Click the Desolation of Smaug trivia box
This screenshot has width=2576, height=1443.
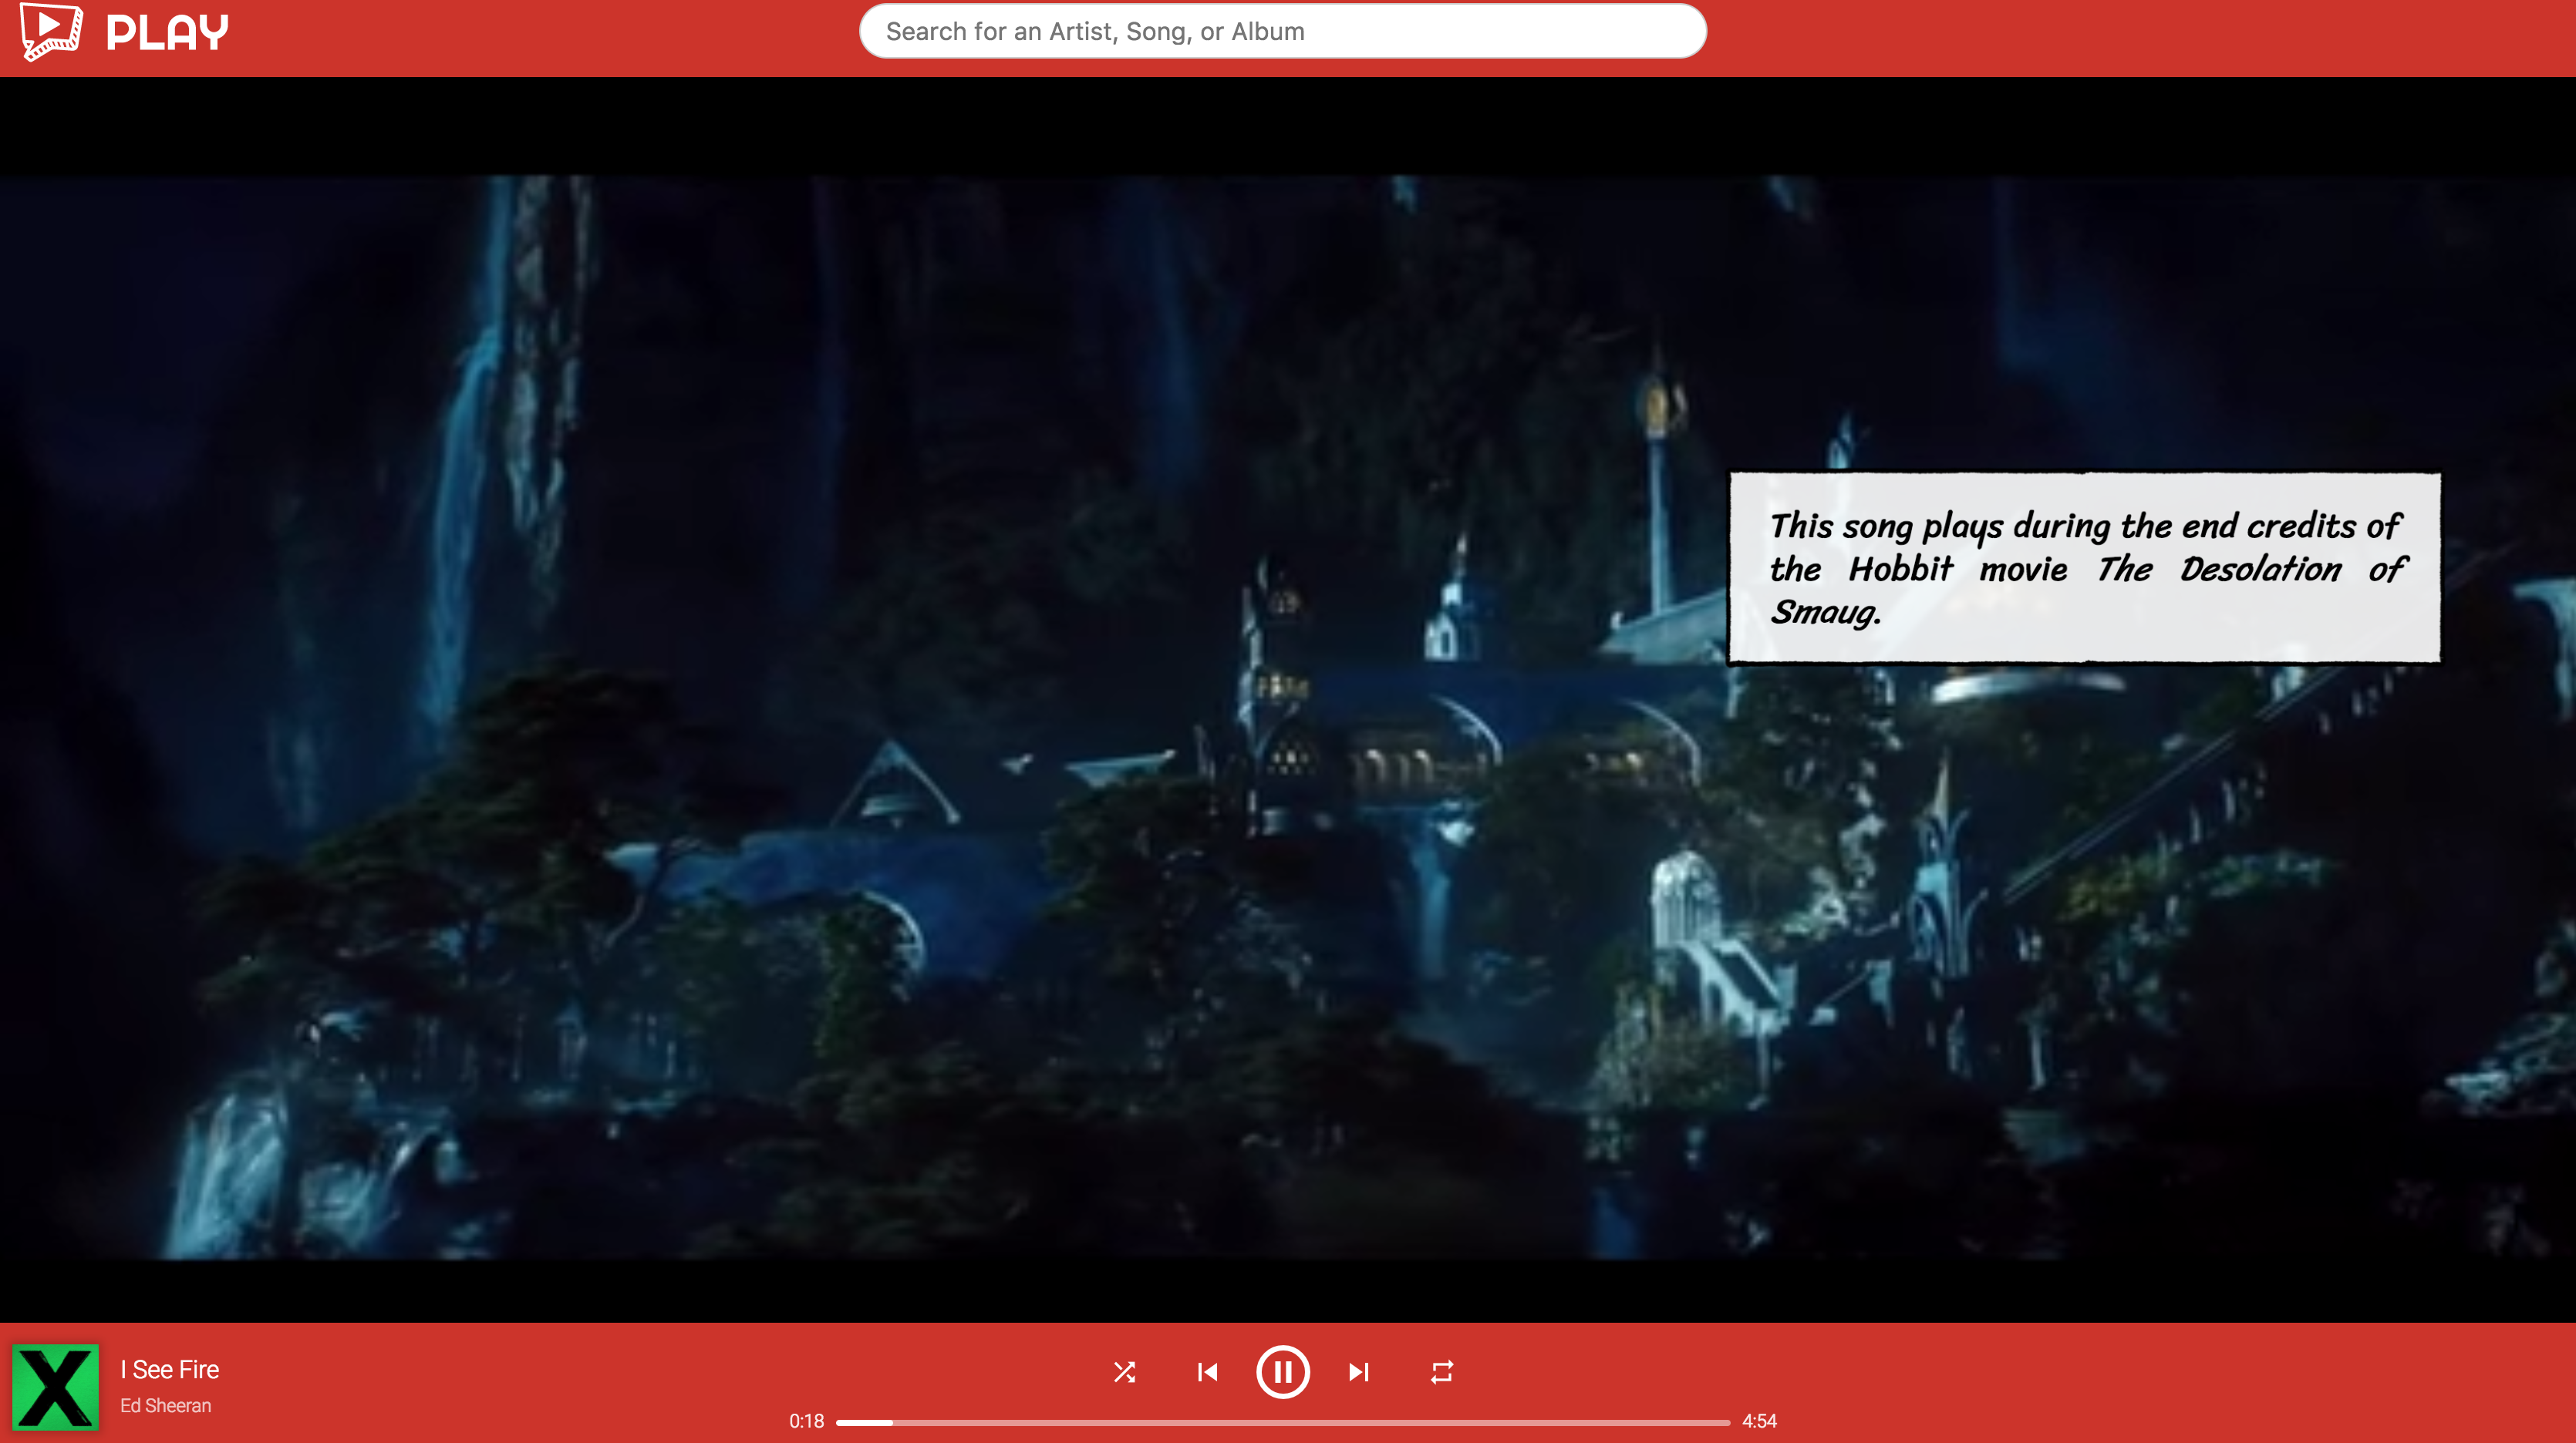(2084, 567)
